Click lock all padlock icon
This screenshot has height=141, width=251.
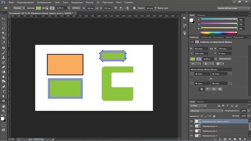coord(214,116)
